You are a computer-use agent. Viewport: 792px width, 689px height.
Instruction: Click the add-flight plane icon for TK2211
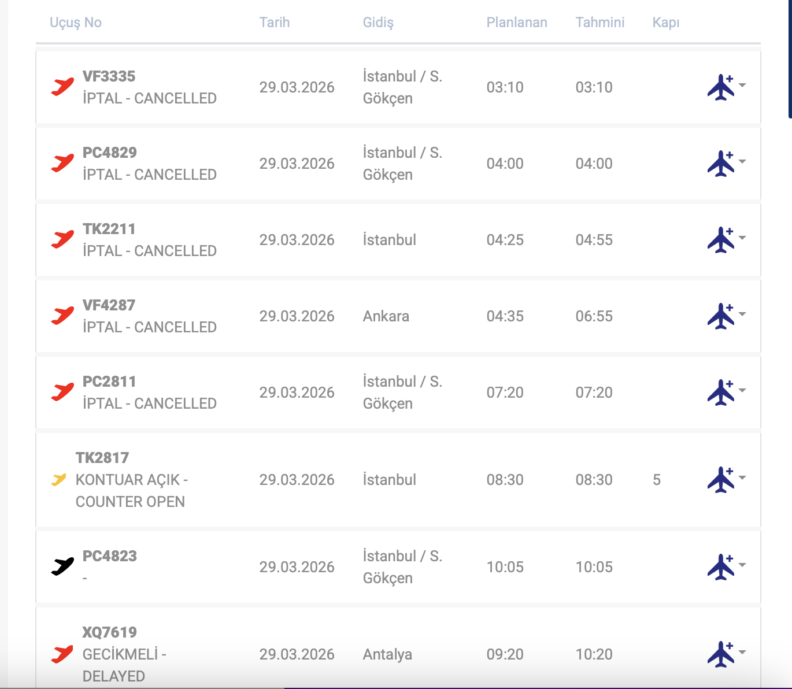[720, 240]
